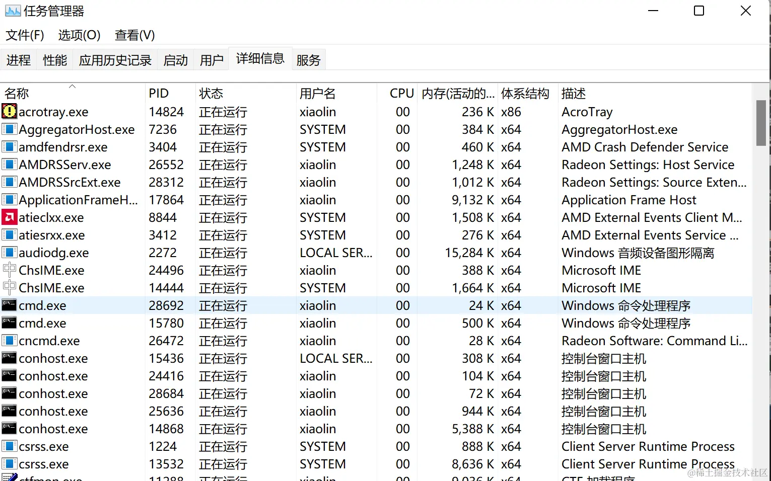Click the AMDRSServ.exe process icon
This screenshot has width=771, height=481.
pyautogui.click(x=9, y=165)
